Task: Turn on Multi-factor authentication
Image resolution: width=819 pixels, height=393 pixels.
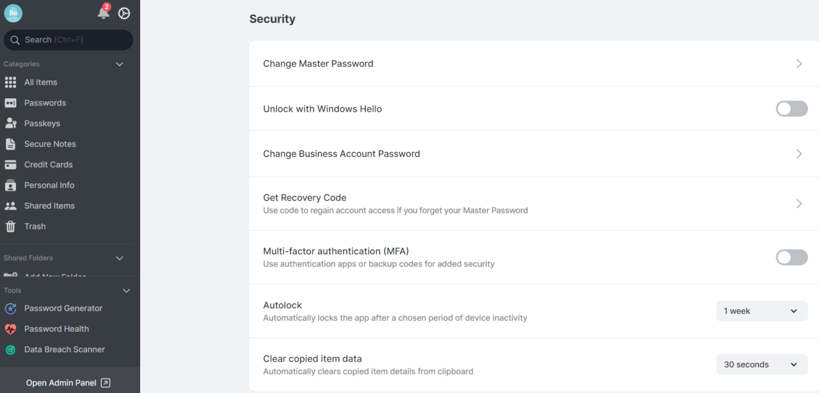Action: click(791, 257)
